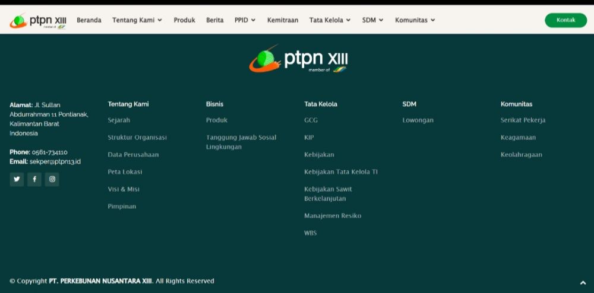The width and height of the screenshot is (594, 293).
Task: Expand the Tata Kelola navbar dropdown
Action: coord(330,20)
